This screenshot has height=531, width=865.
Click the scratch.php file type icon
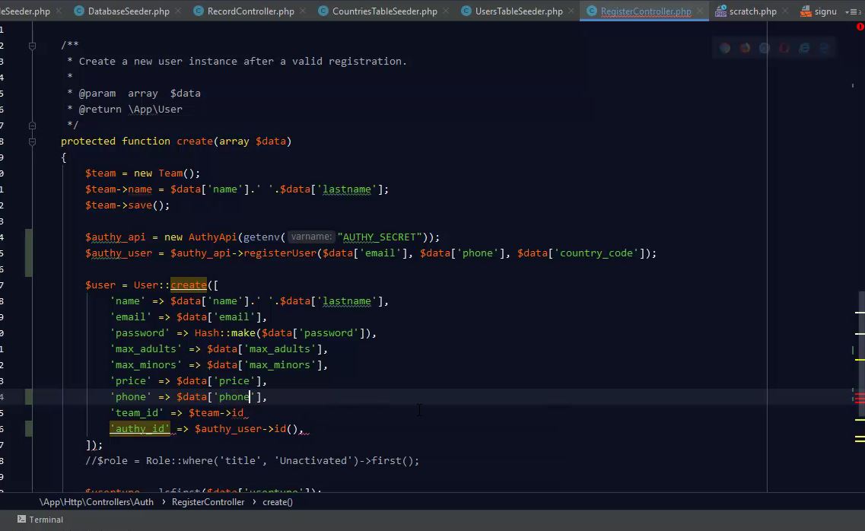pyautogui.click(x=720, y=11)
